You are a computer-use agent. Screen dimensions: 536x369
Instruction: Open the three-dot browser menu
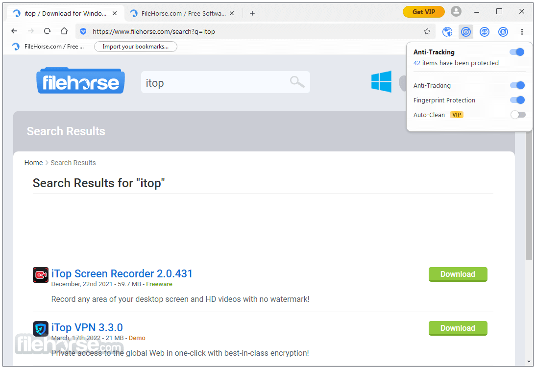pyautogui.click(x=522, y=32)
